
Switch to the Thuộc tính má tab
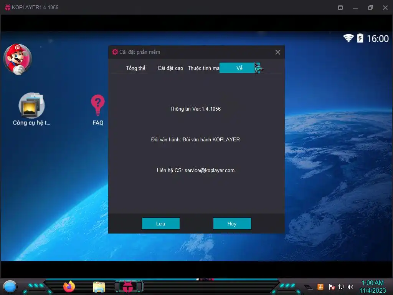point(203,68)
